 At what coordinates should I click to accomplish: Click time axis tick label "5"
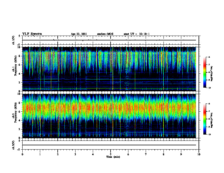(111, 154)
